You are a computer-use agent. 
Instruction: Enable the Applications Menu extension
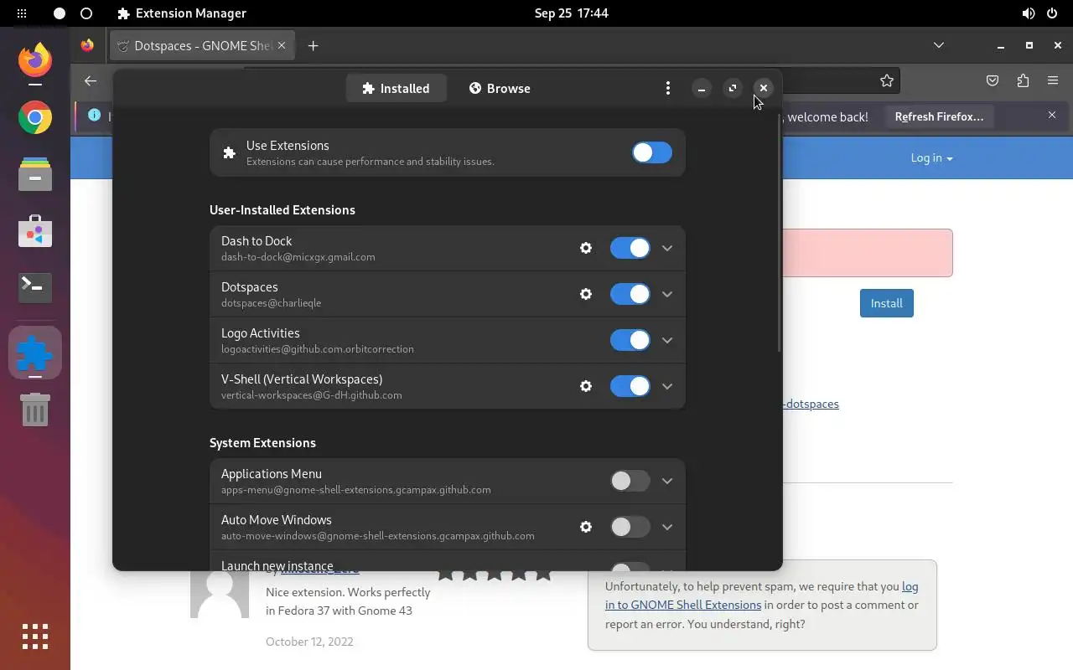630,481
